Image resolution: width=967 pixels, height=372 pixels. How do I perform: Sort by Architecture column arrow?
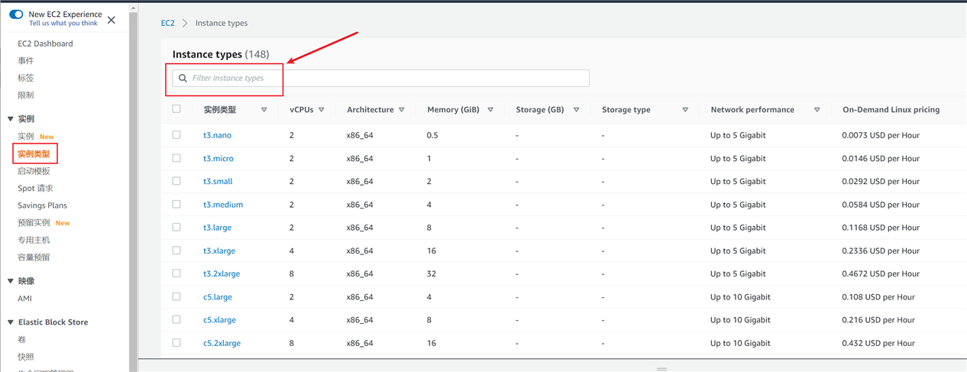(x=402, y=110)
